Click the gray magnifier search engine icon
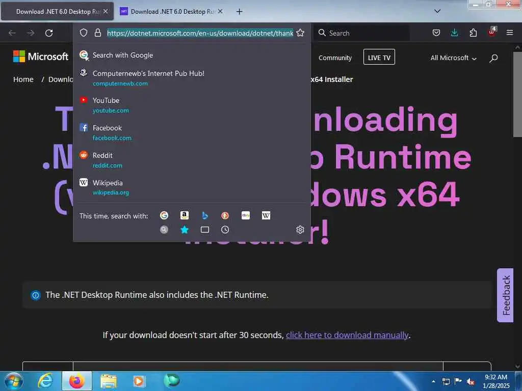 point(164,230)
